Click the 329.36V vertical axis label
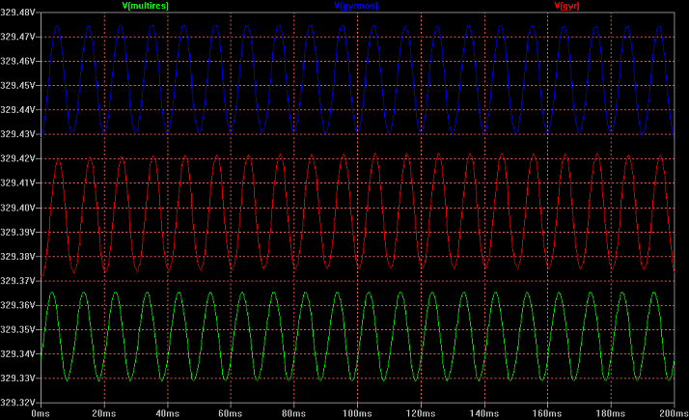This screenshot has width=689, height=420. pyautogui.click(x=18, y=305)
